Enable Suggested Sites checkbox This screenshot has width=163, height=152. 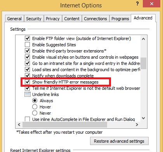click(x=27, y=45)
